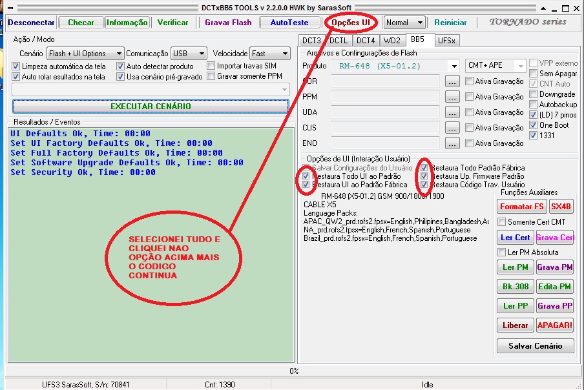Open the Cenário Flash + UI Options dropdown
Viewport: 584px width, 390px height.
click(85, 54)
